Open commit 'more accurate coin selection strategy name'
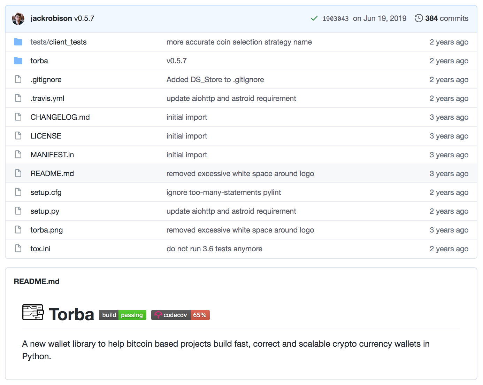The image size is (483, 385). [239, 42]
